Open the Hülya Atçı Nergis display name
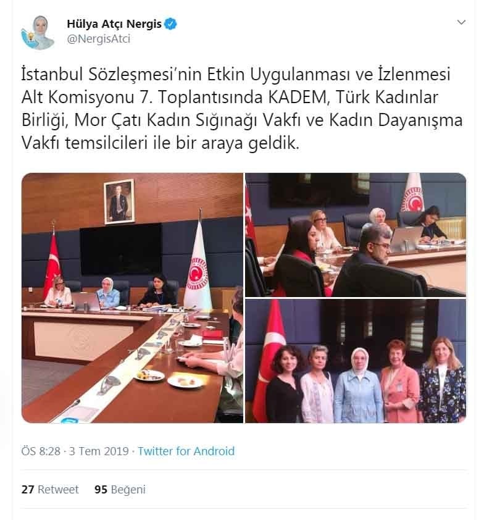This screenshot has height=520, width=484. click(x=114, y=24)
